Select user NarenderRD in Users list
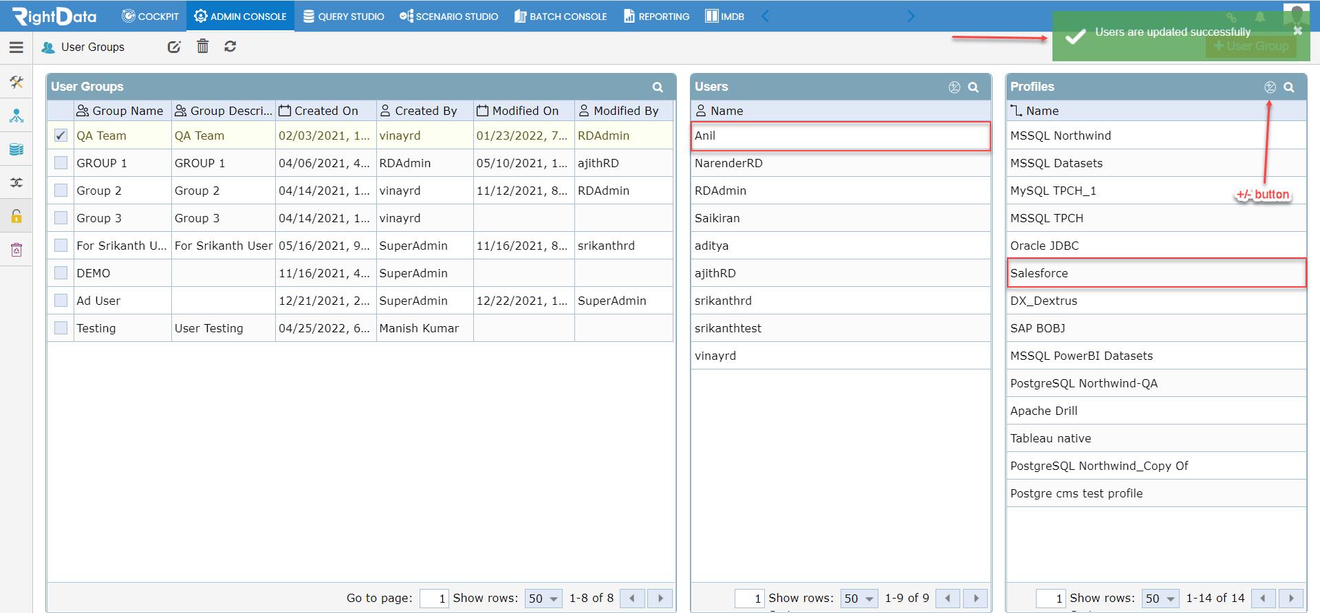Image resolution: width=1320 pixels, height=613 pixels. (x=841, y=163)
